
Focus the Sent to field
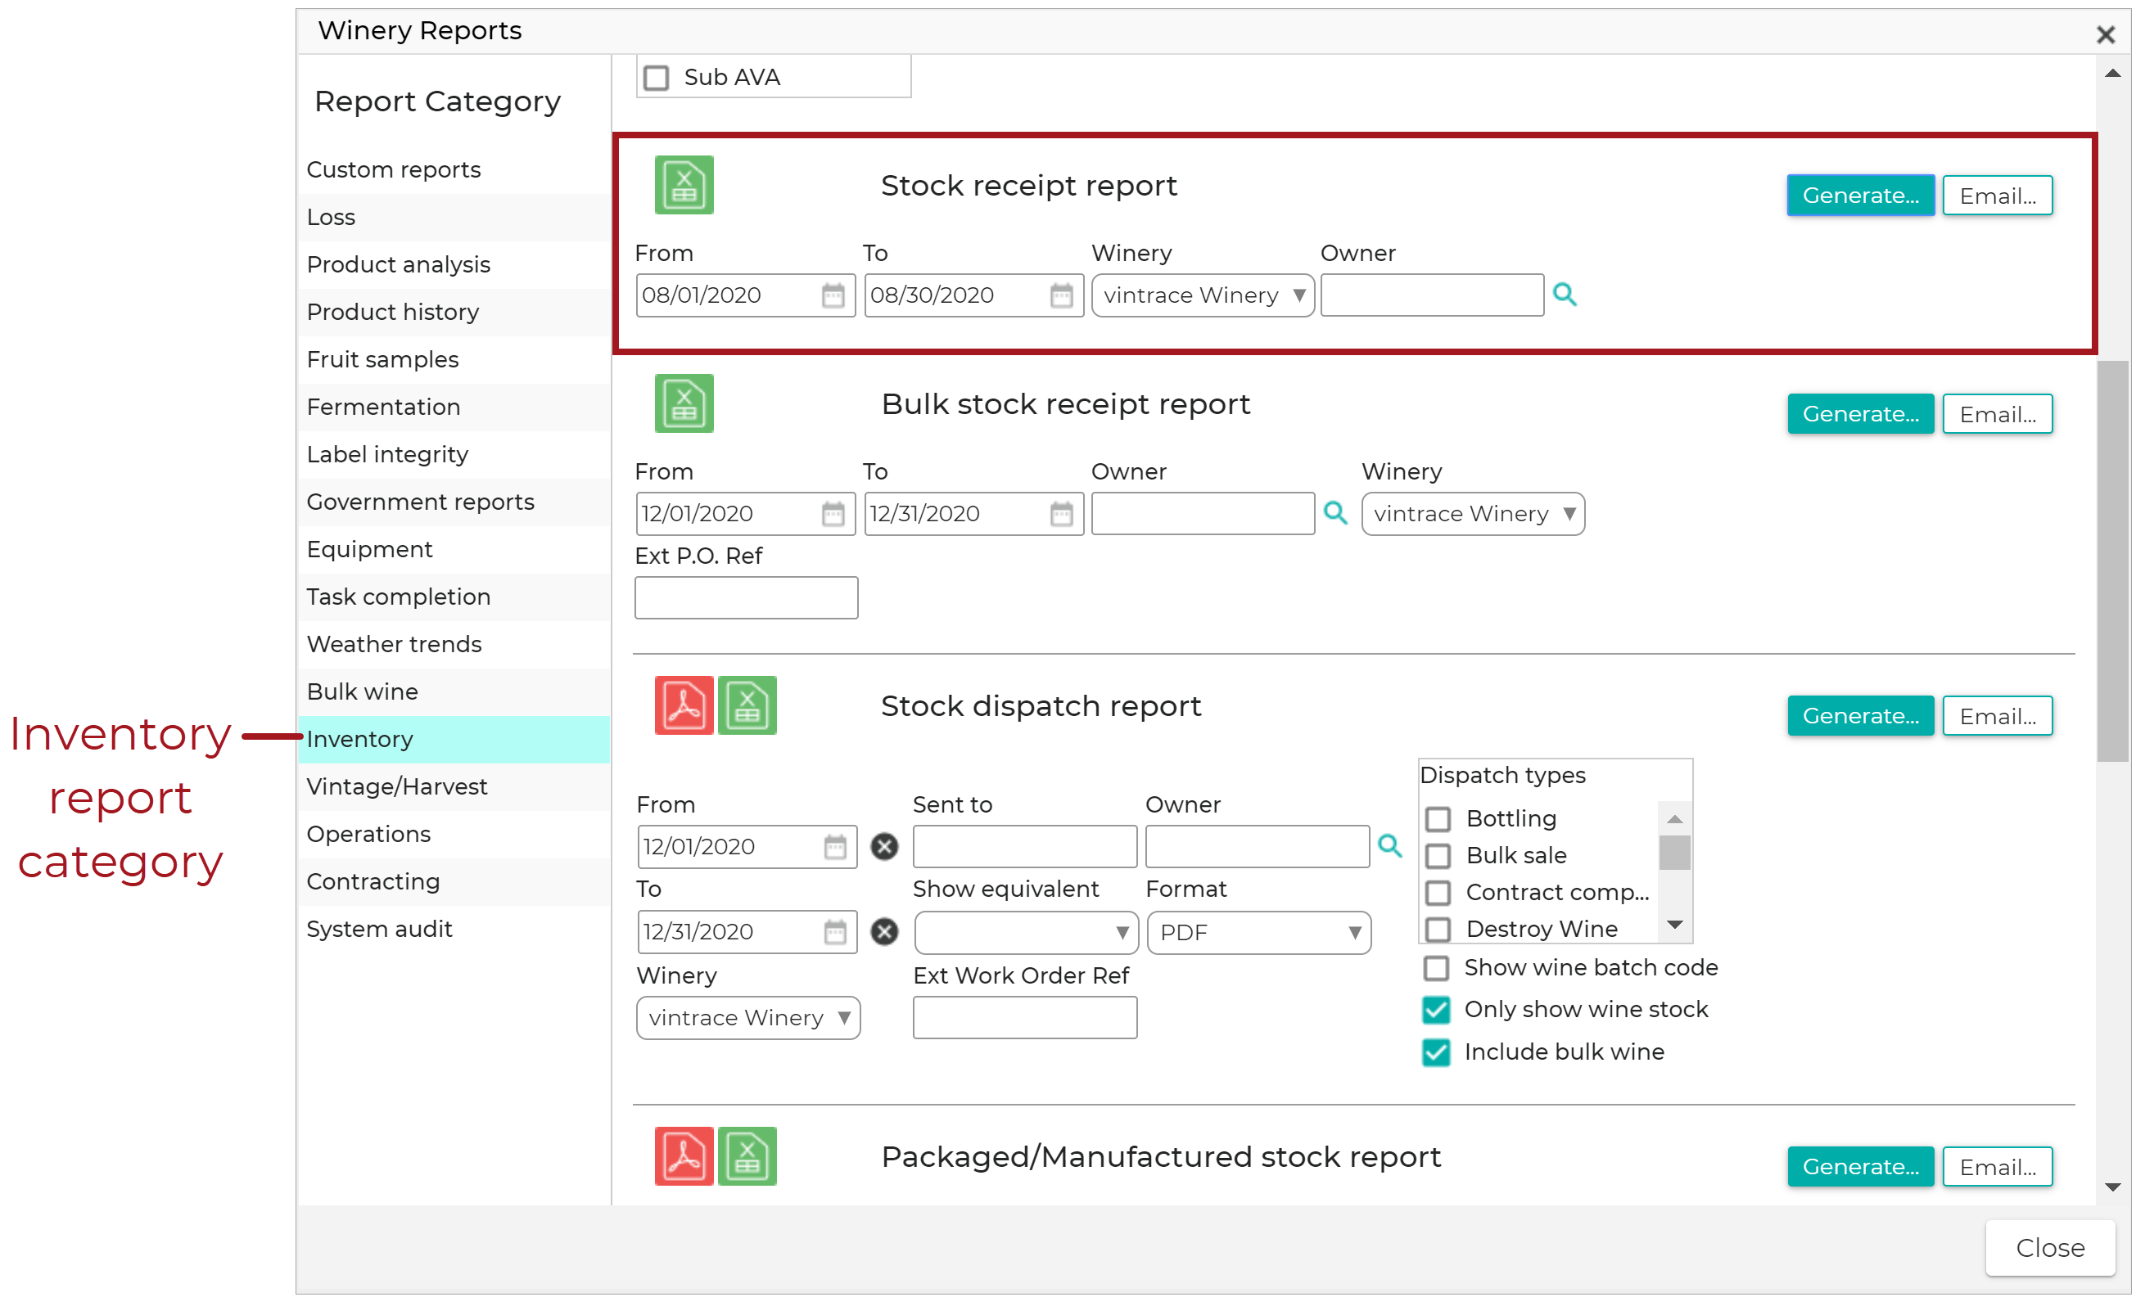(1025, 847)
